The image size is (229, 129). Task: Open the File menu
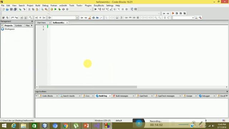tap(3, 5)
